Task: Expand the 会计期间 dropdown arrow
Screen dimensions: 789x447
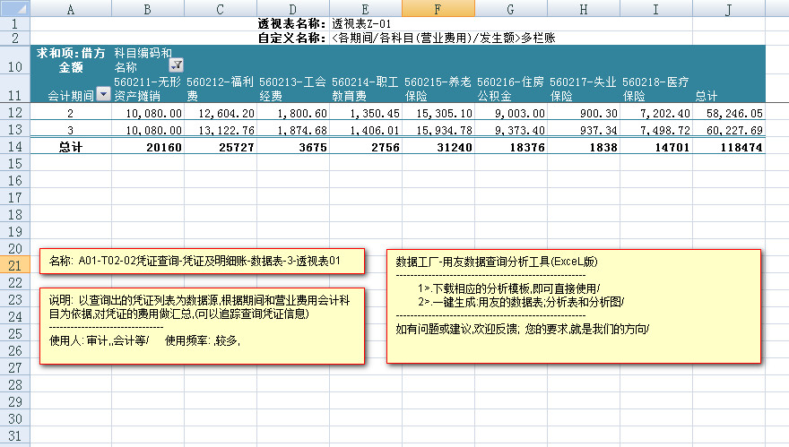Action: [103, 94]
